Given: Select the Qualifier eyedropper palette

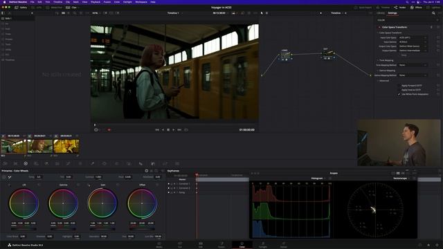Looking at the screenshot, I should 92,164.
